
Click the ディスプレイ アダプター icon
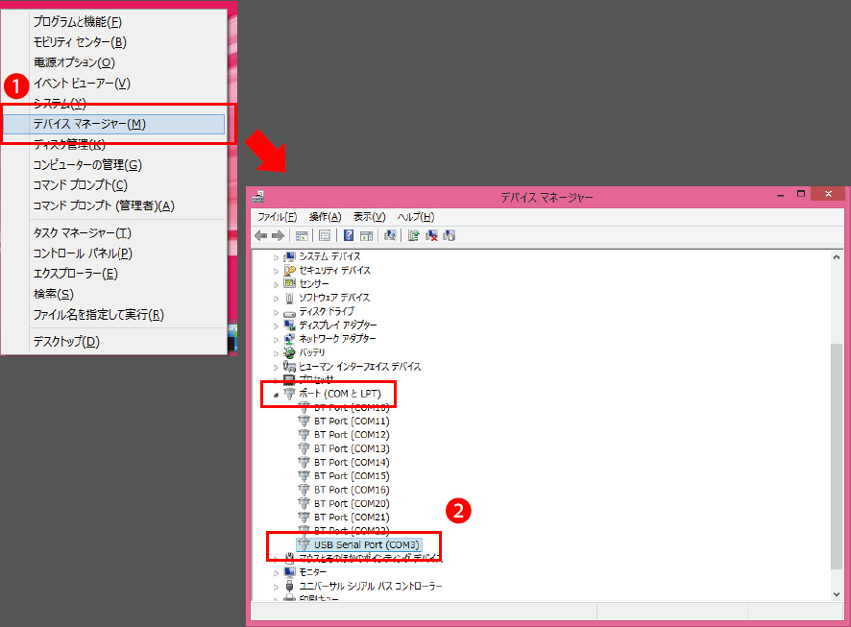(x=290, y=325)
